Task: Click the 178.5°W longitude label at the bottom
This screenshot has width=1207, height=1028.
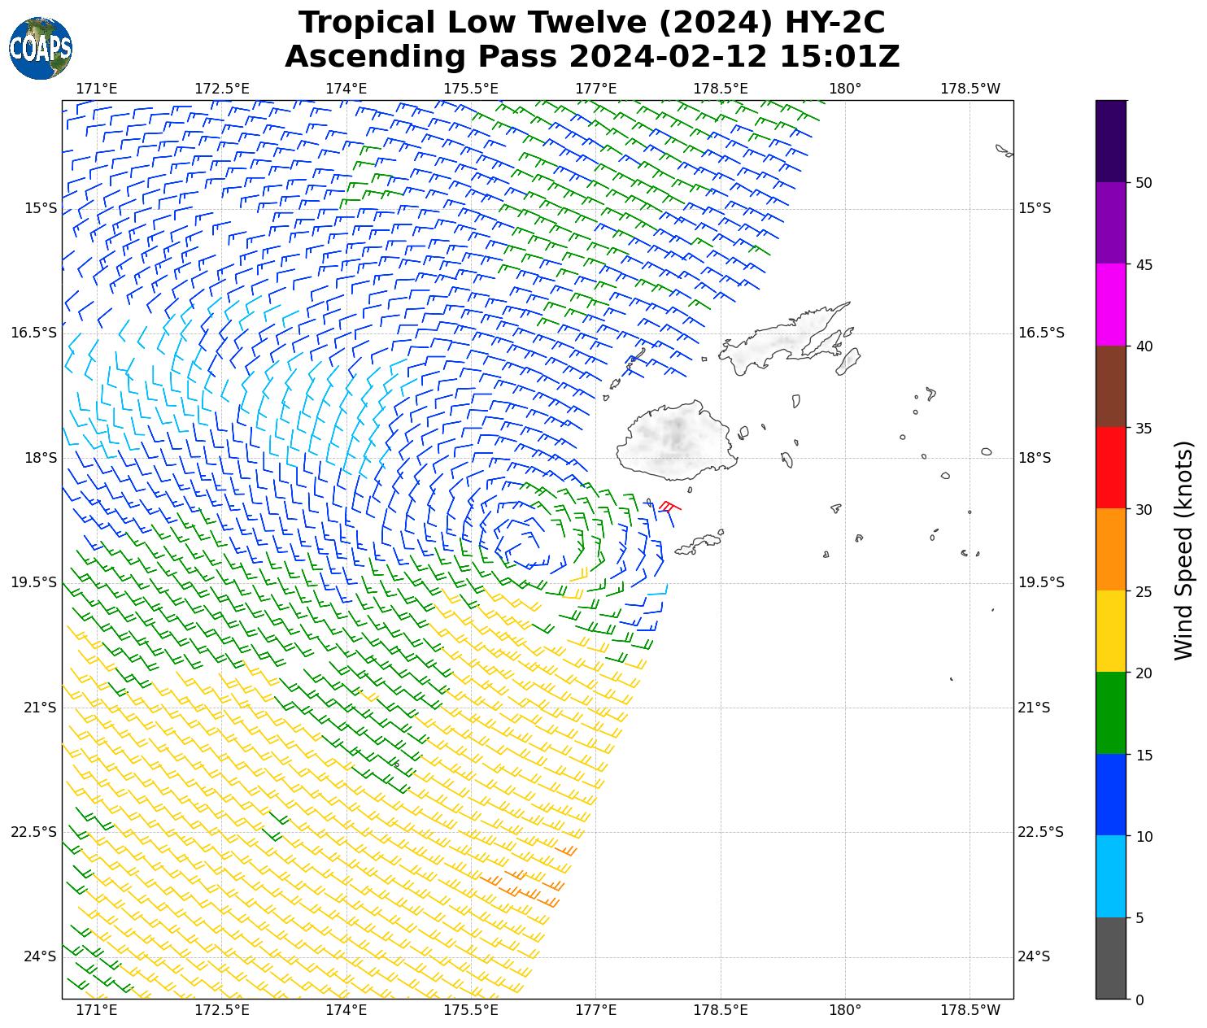Action: (x=970, y=1010)
